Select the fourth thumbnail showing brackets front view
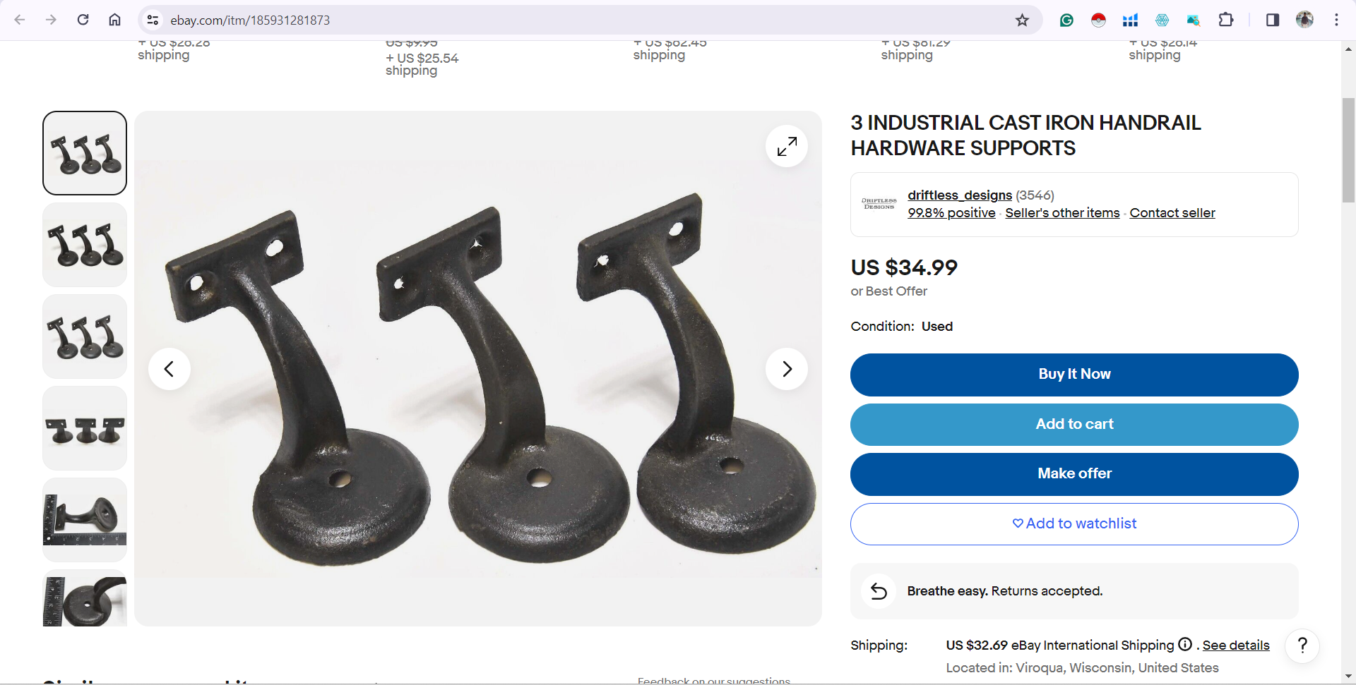 tap(85, 428)
